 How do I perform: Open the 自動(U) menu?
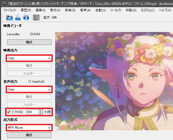coord(101,10)
